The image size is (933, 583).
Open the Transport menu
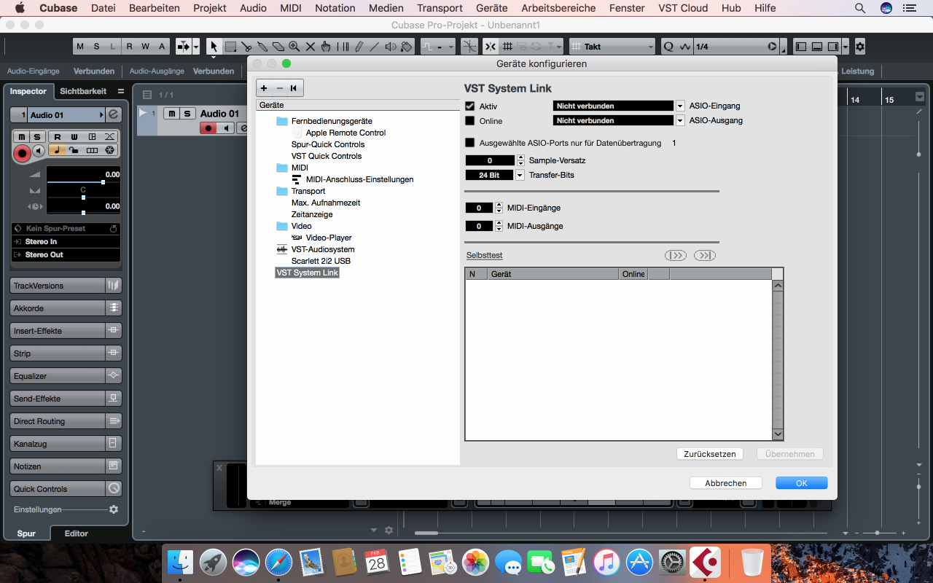pos(440,8)
